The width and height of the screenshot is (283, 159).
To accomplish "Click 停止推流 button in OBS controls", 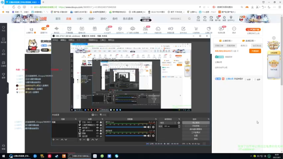I will 196,123.
